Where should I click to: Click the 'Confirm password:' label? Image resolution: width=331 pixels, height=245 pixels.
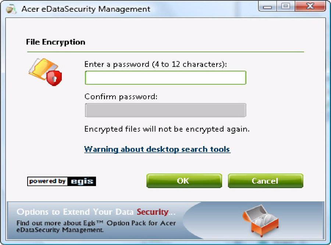tap(121, 97)
